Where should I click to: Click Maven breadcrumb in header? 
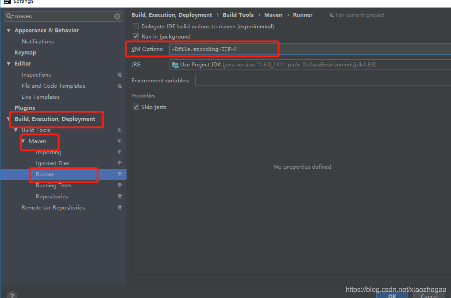coord(273,15)
